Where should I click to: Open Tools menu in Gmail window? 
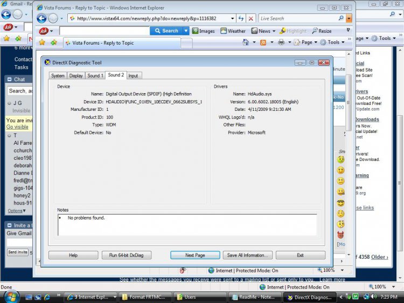click(x=384, y=38)
